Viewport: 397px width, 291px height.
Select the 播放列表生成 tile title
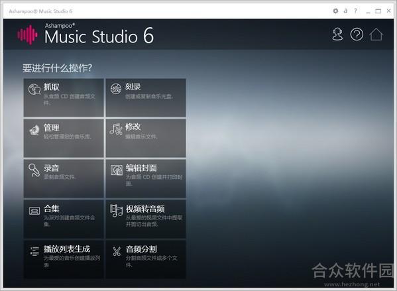(x=67, y=249)
